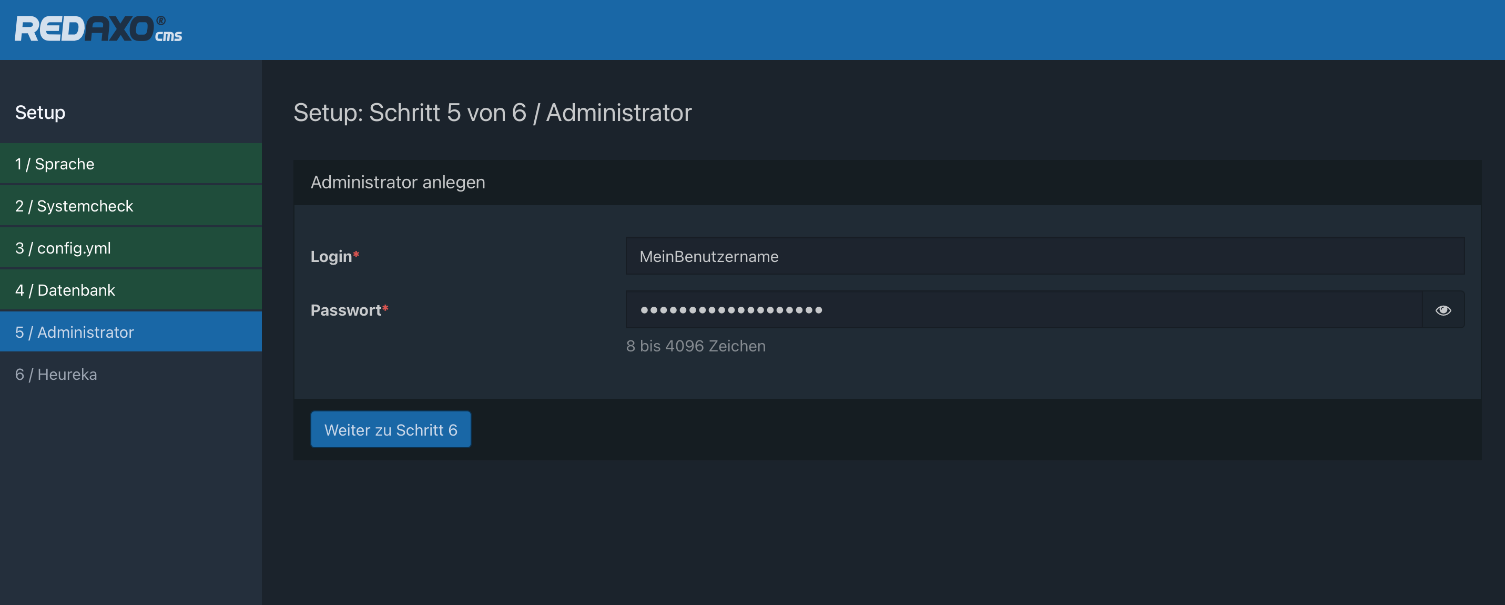Click step 6 / Heureka

coord(131,374)
